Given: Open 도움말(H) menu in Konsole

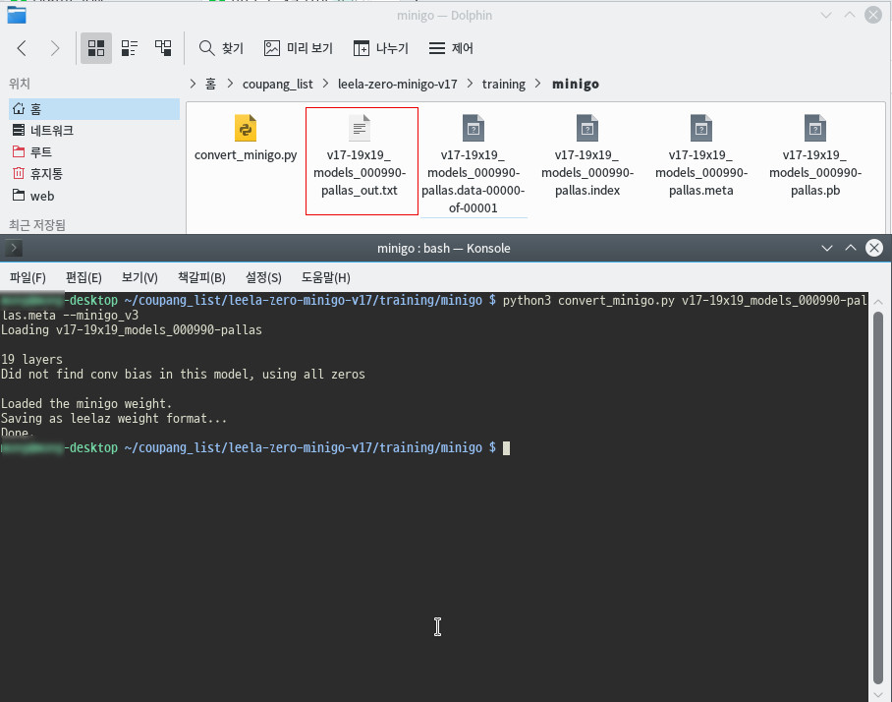Looking at the screenshot, I should [x=325, y=277].
